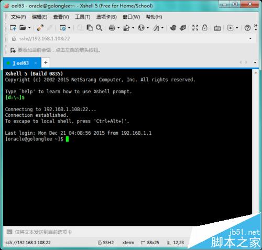Open the Help question mark icon
262x250 pixels.
point(247,28)
